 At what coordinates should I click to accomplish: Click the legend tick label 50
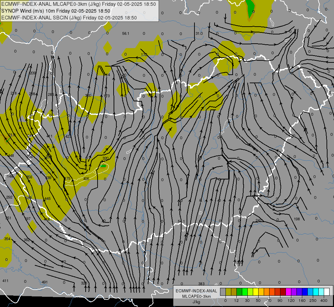pyautogui.click(x=258, y=301)
